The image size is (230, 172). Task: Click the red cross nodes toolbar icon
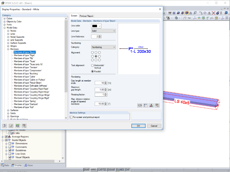tap(213, 13)
